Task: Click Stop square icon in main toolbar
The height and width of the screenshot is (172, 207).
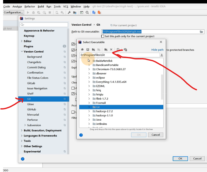Action: click(50, 12)
